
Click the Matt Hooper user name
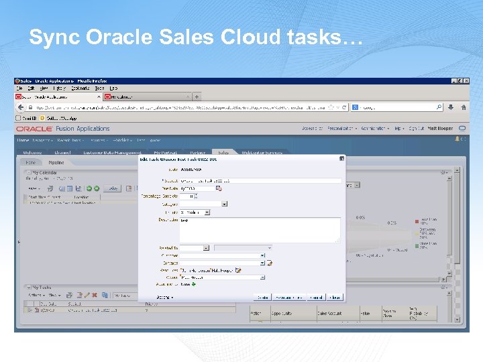click(x=440, y=128)
